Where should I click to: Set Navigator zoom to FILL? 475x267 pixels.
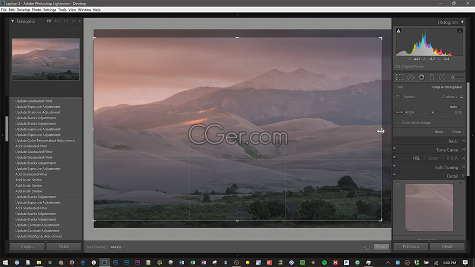pyautogui.click(x=57, y=21)
